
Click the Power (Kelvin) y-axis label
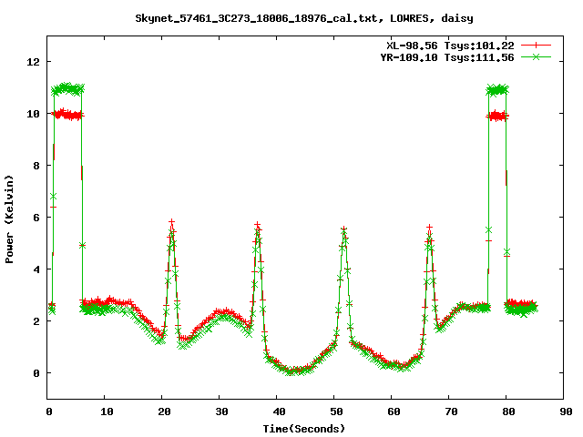9,219
